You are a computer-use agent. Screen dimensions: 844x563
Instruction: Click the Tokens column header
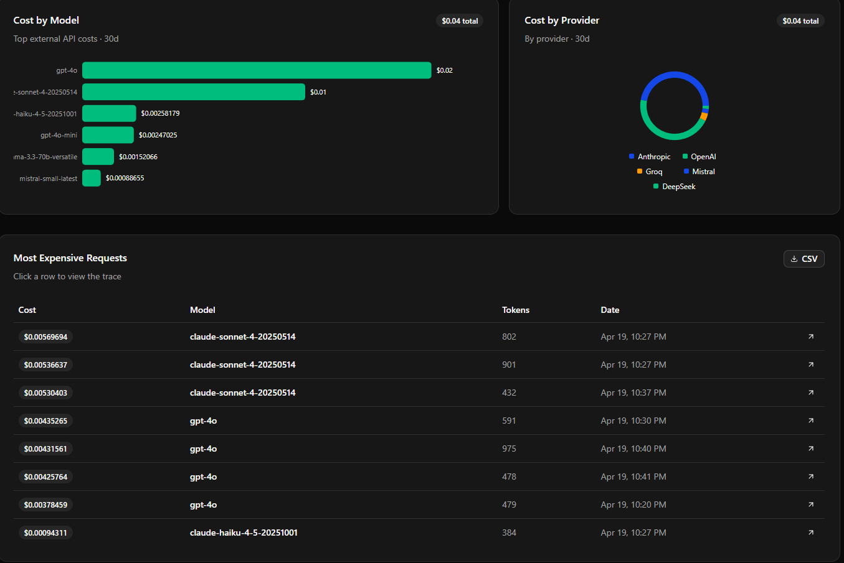(x=516, y=310)
